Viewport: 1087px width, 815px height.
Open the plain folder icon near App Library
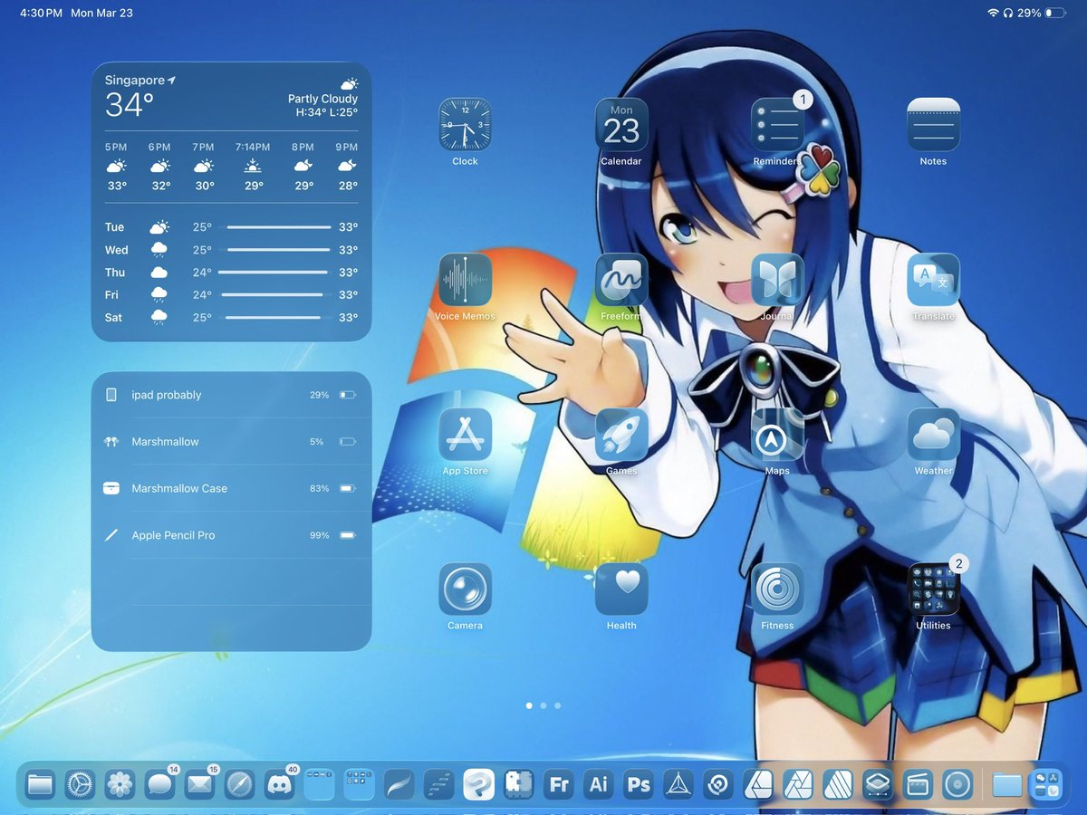pos(1007,784)
